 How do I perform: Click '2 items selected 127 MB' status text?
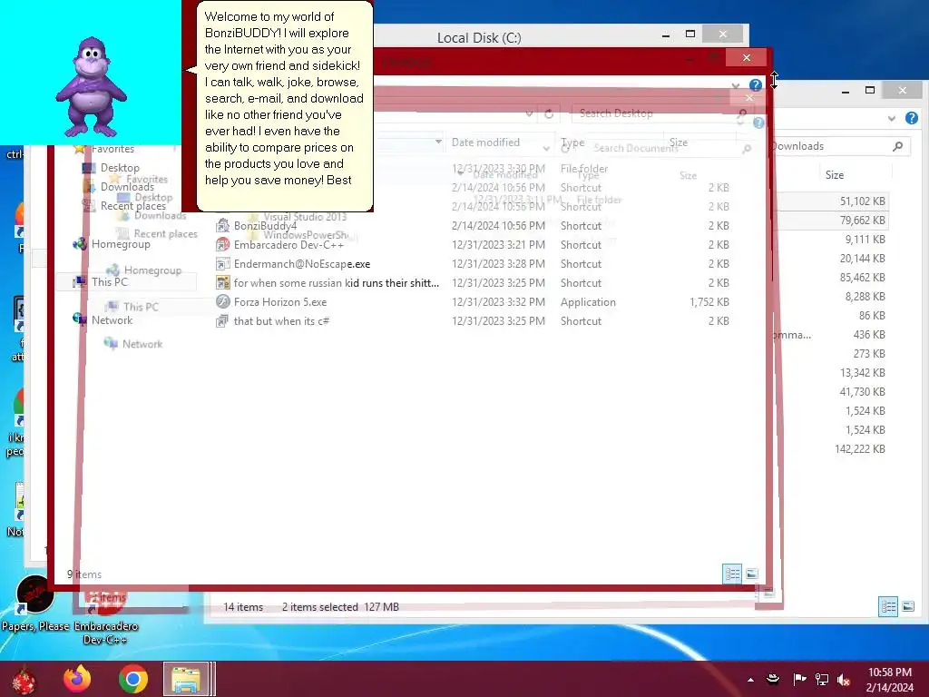click(x=340, y=607)
